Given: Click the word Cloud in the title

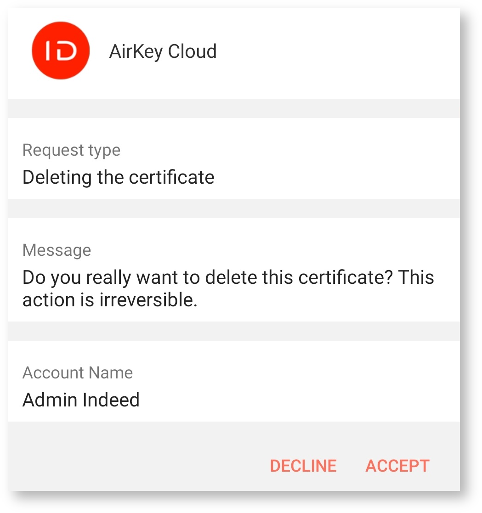Looking at the screenshot, I should 192,51.
